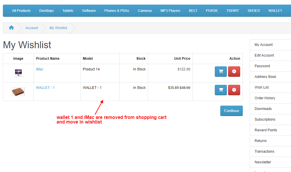
Task: Go to home via breadcrumb house icon
Action: point(11,28)
